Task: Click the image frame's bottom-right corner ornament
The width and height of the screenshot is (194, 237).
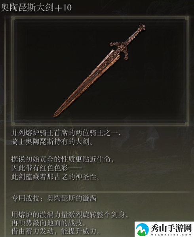Action: [x=187, y=124]
